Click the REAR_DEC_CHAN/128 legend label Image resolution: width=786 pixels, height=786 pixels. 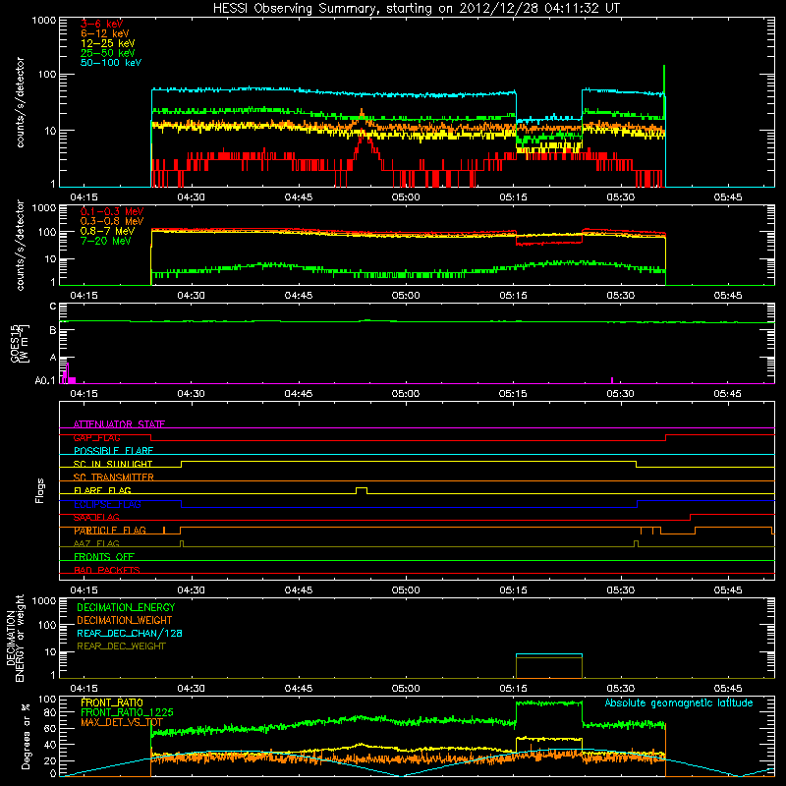click(x=130, y=634)
